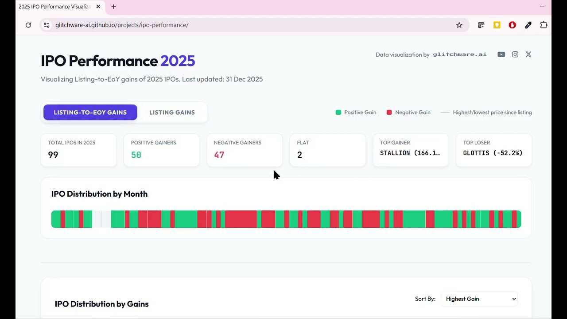Open glitchware YouTube channel icon
Screen dimensions: 567x319
[x=501, y=54]
